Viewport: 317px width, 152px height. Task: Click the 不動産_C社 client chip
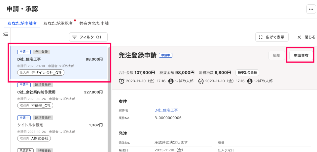pyautogui.click(x=35, y=106)
